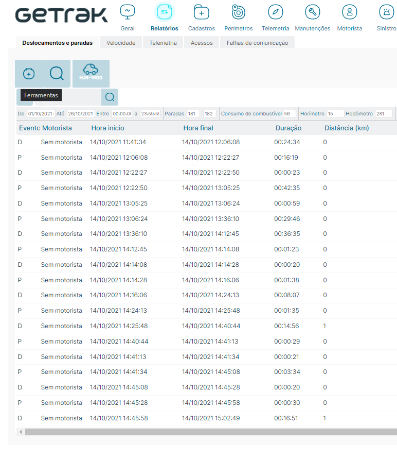Click duration 00:14:56
The width and height of the screenshot is (397, 460).
click(x=286, y=326)
